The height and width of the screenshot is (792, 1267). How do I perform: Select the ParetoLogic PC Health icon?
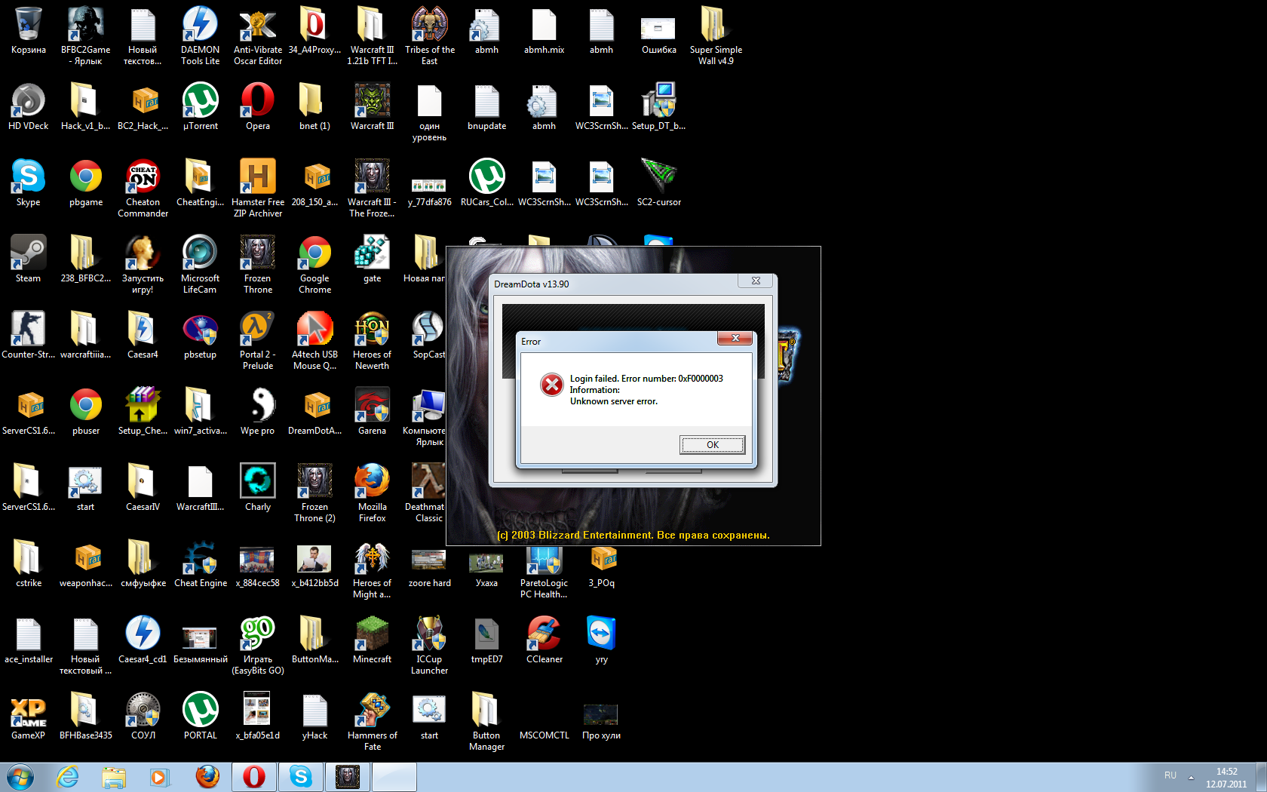[545, 569]
